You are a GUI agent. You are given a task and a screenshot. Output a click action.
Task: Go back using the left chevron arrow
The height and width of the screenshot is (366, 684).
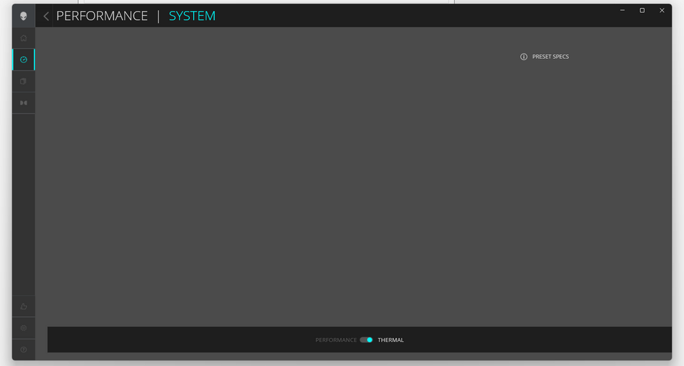point(46,16)
